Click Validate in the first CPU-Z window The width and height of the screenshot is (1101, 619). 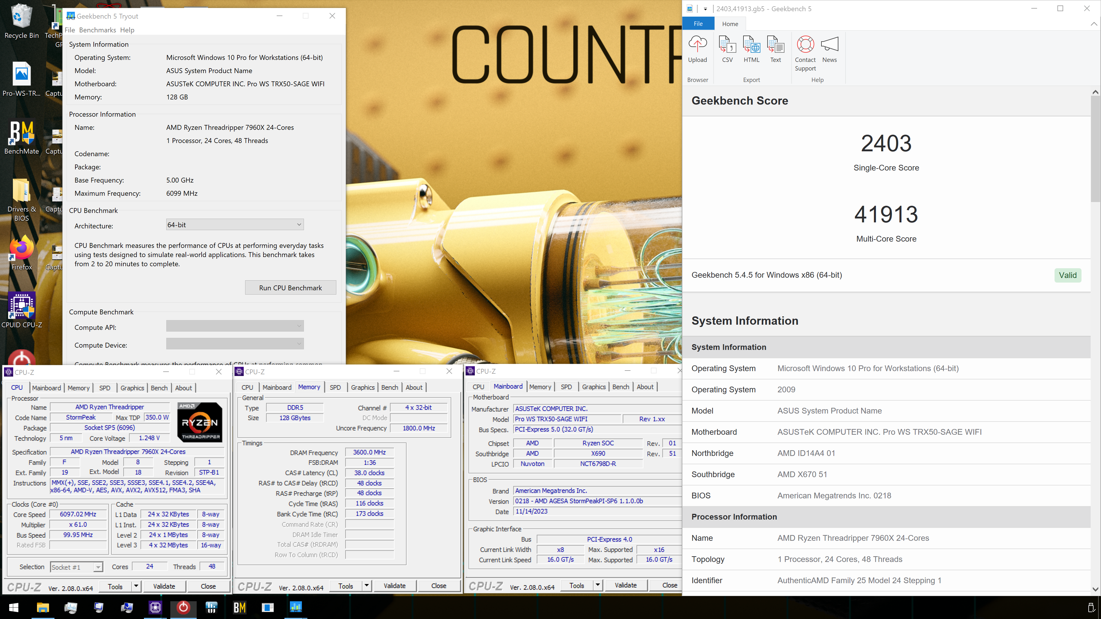(164, 586)
